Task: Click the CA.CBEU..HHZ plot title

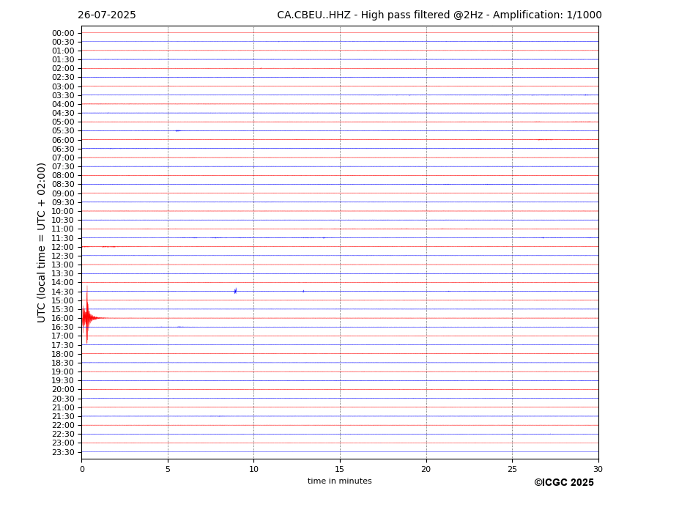Action: coord(439,15)
